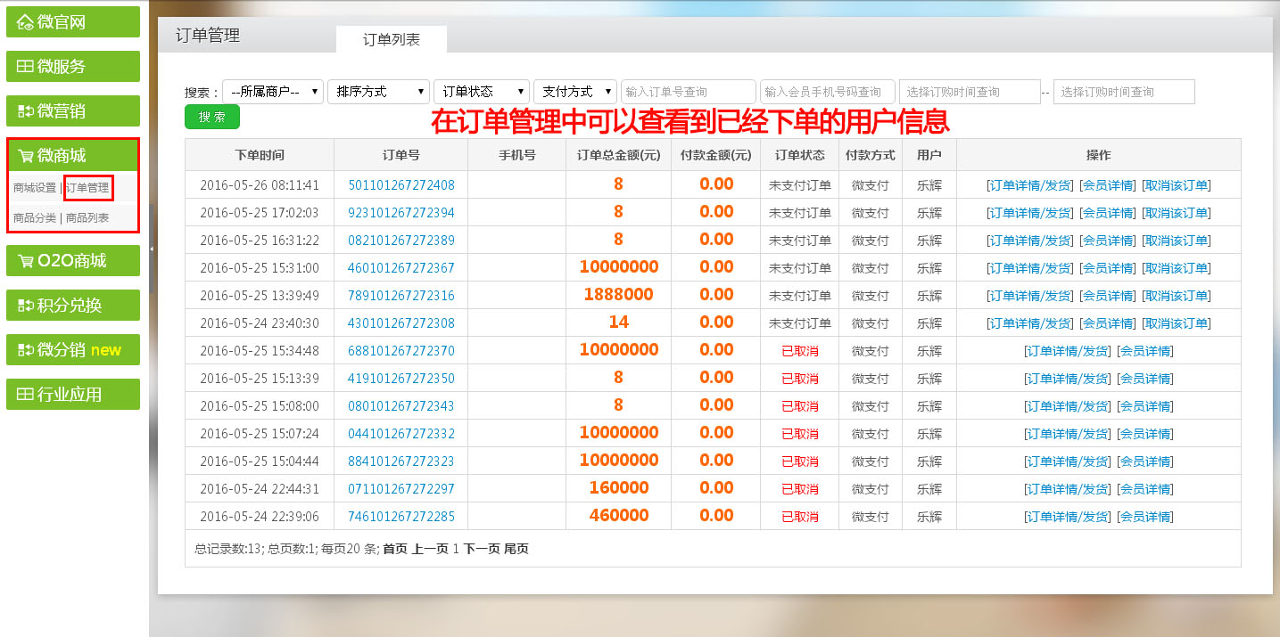Image resolution: width=1280 pixels, height=637 pixels.
Task: Click the 输入订单号查询 input field
Action: click(x=689, y=92)
